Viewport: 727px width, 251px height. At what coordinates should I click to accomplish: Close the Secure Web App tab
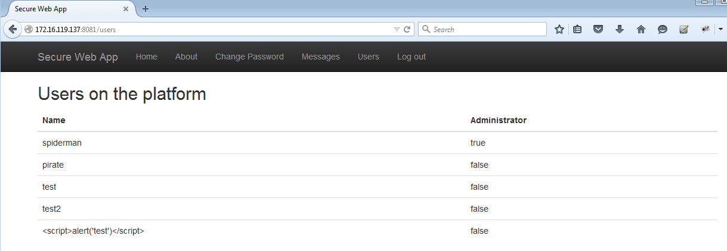(126, 9)
